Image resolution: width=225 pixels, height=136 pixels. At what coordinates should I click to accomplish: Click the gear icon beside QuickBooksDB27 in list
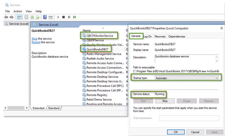pos(84,49)
